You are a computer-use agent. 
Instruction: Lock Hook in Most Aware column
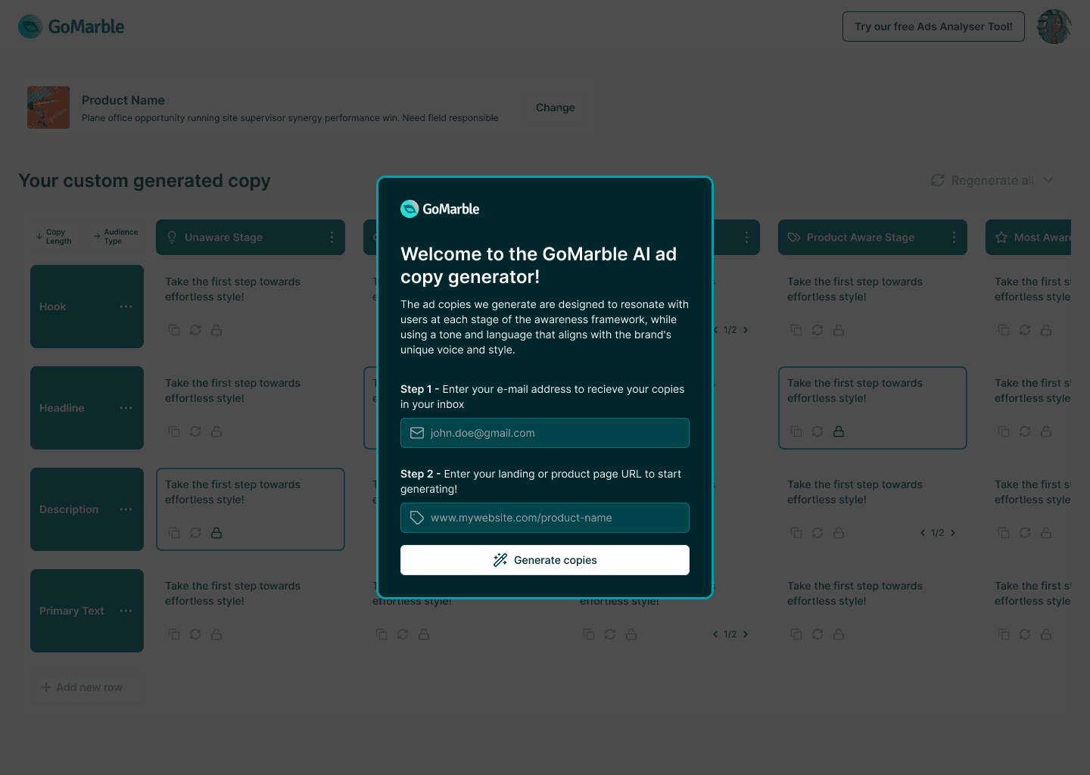(1046, 330)
